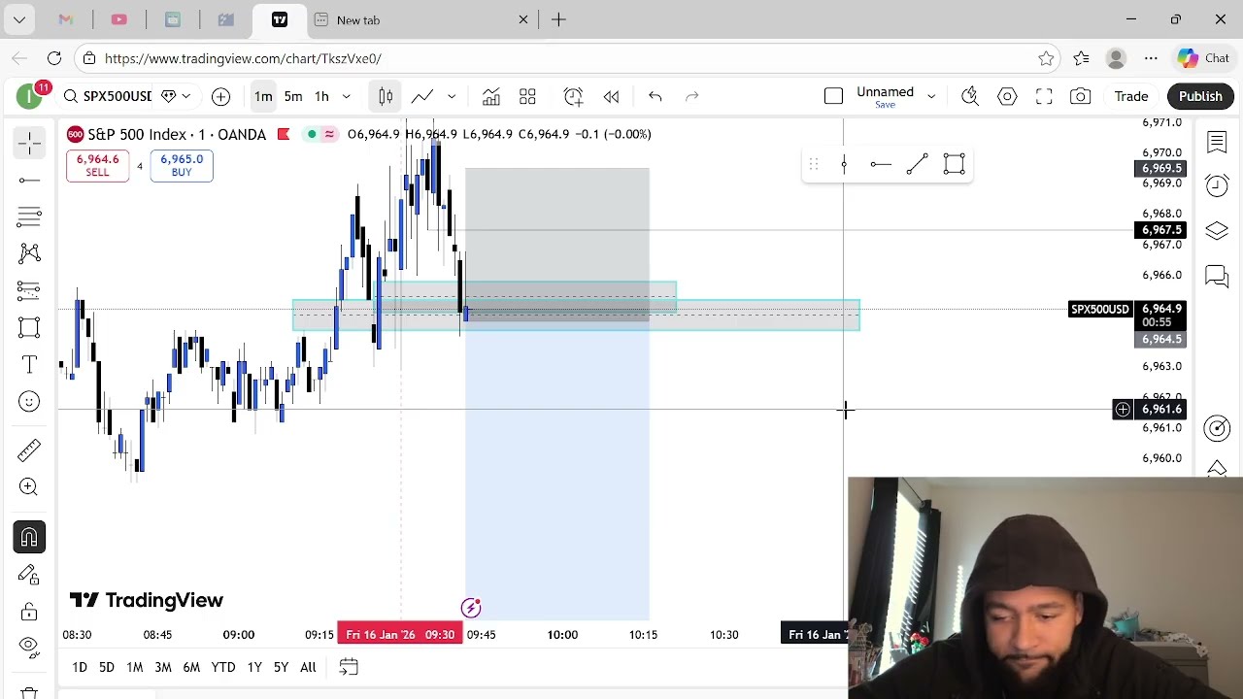1243x699 pixels.
Task: Add a symbol to compare
Action: [220, 96]
